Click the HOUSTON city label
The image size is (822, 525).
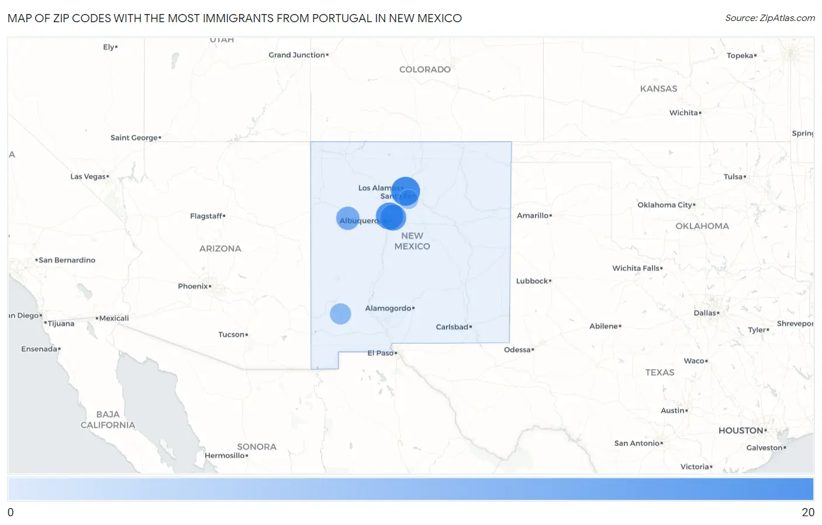pyautogui.click(x=741, y=430)
